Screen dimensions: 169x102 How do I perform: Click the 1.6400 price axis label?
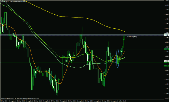click(x=167, y=19)
